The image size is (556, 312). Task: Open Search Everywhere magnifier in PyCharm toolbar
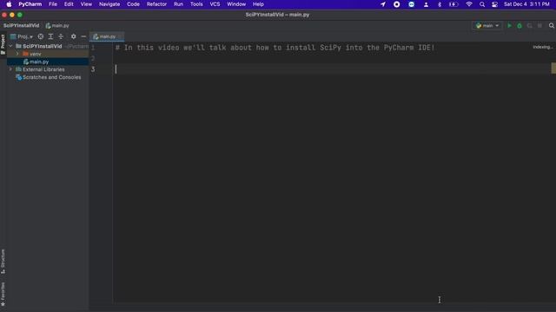click(552, 25)
